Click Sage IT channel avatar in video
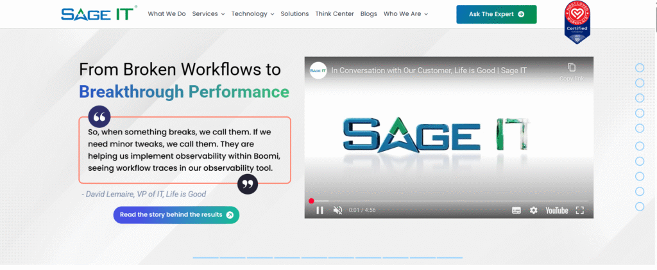This screenshot has width=657, height=270. click(x=318, y=70)
